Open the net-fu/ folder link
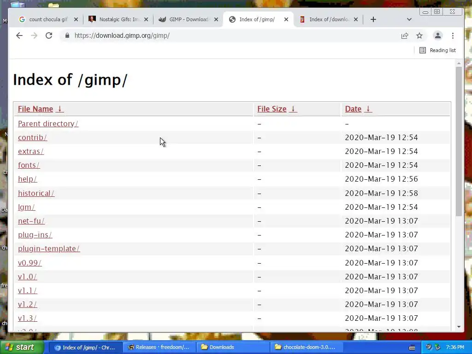This screenshot has height=354, width=472. click(31, 221)
